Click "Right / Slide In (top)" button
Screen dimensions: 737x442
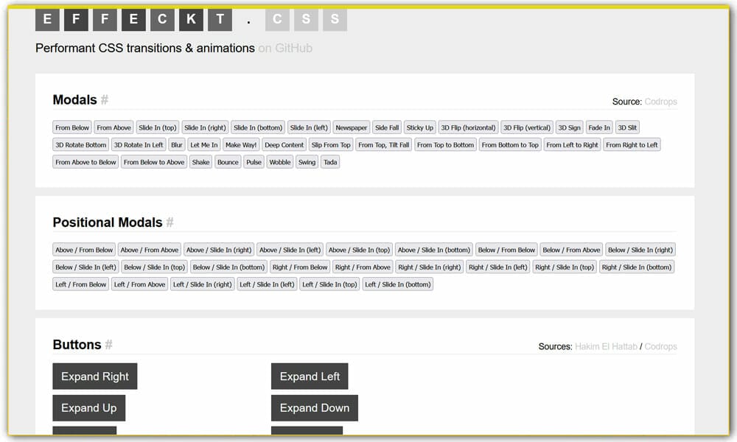[x=565, y=267]
